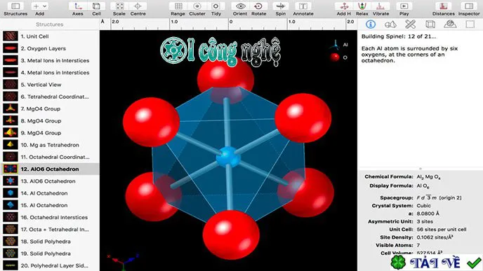The height and width of the screenshot is (271, 483).
Task: Open the Add dropdown arrow
Action: click(45, 6)
